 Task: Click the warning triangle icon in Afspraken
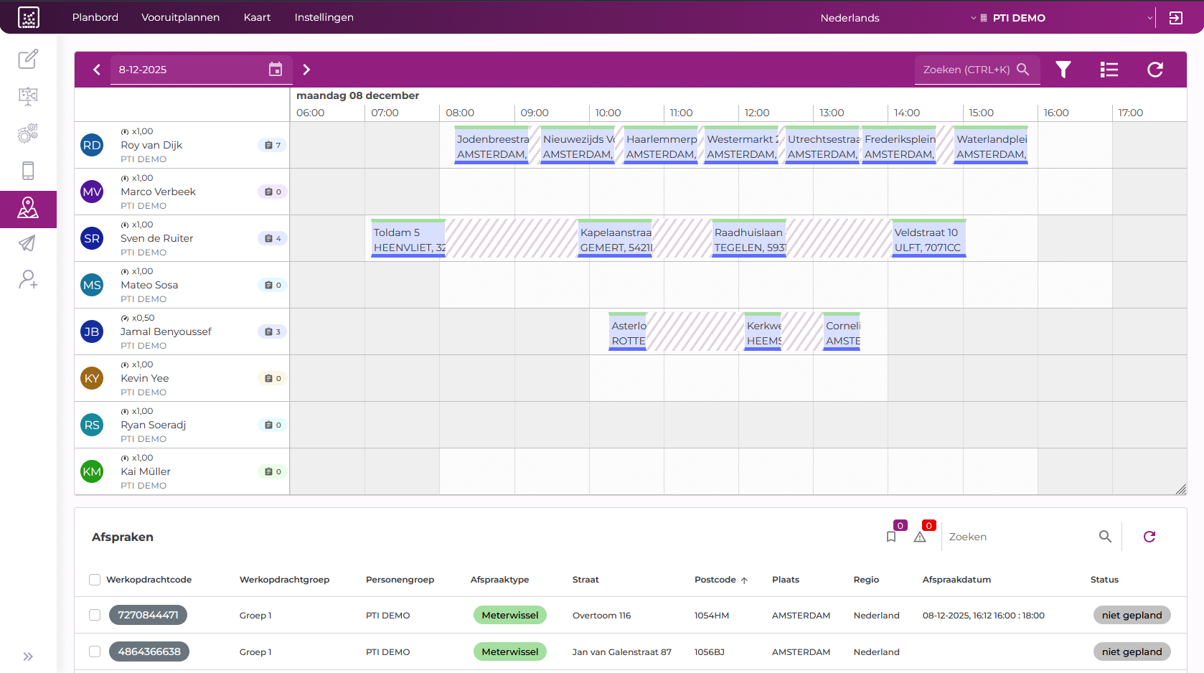[x=920, y=537]
